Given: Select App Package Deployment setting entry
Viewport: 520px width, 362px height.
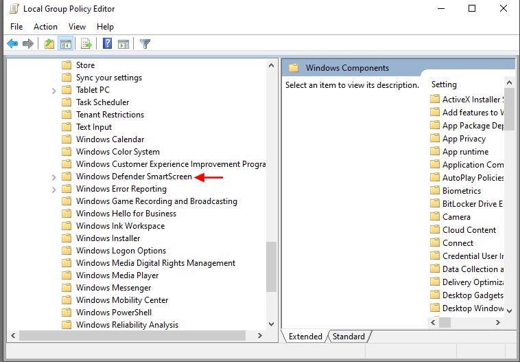Looking at the screenshot, I should click(473, 126).
